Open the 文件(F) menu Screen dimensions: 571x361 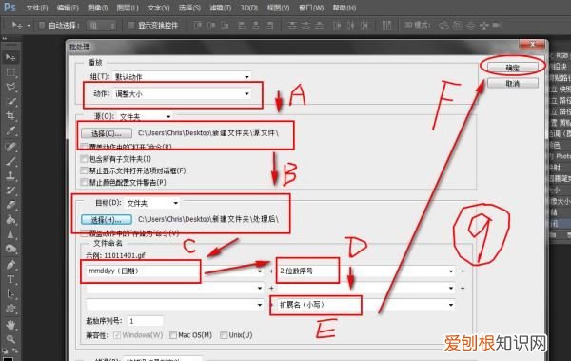(x=37, y=8)
